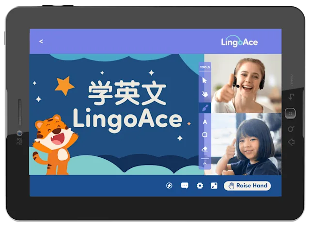Screen dimensions: 310x225
Task: Toggle fullscreen with the expand icon
Action: click(x=214, y=186)
